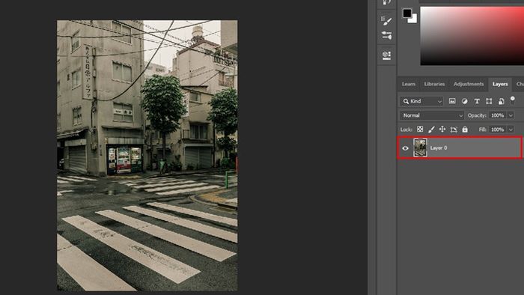The height and width of the screenshot is (295, 524).
Task: Toggle lock transparent pixels
Action: click(x=420, y=130)
